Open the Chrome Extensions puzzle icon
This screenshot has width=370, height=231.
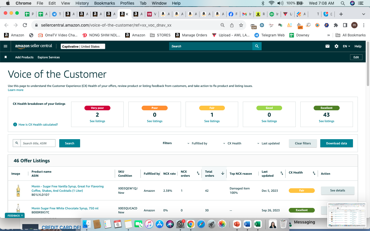[336, 25]
